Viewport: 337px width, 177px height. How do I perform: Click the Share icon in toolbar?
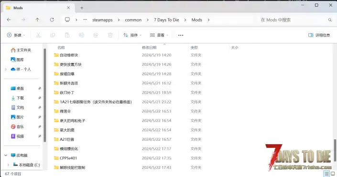(96, 35)
